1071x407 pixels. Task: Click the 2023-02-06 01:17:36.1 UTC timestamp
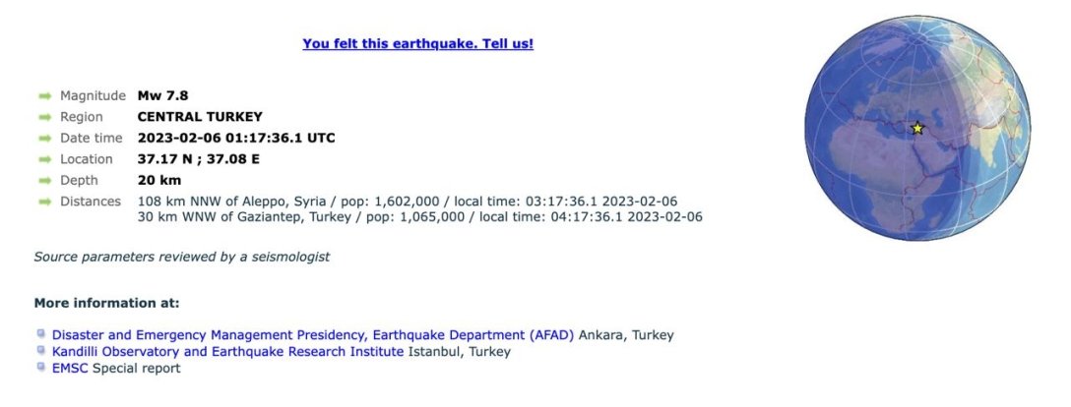(236, 139)
